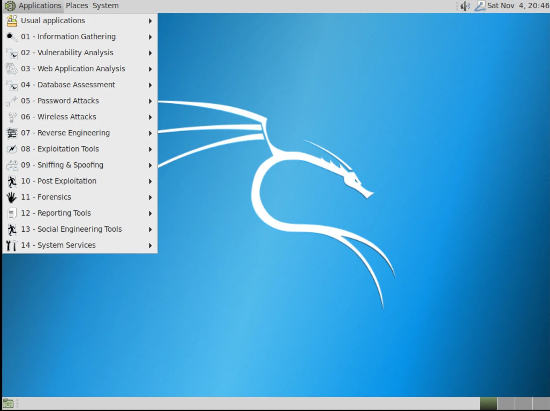Expand the Post Exploitation submenu arrow
The height and width of the screenshot is (411, 550).
[x=151, y=182]
